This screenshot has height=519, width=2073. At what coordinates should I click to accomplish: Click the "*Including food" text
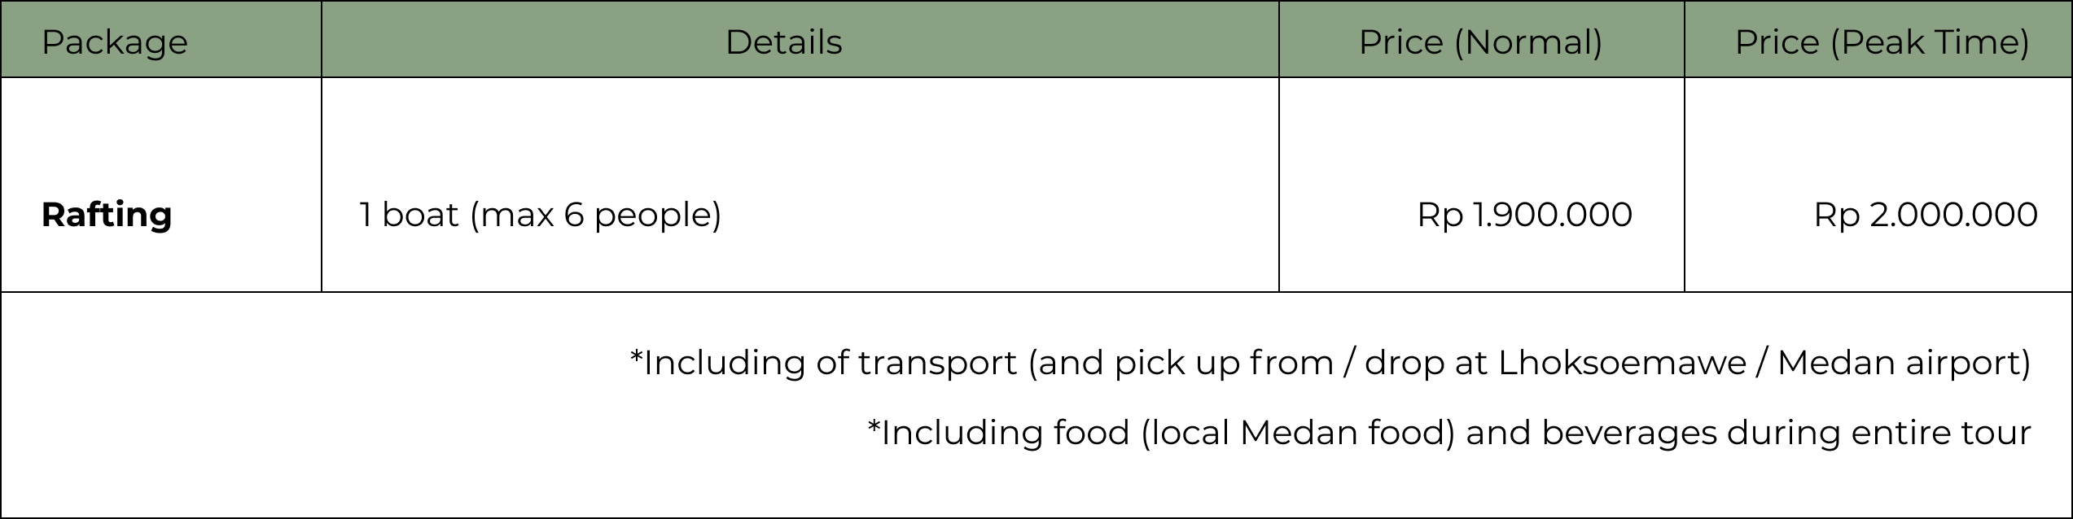pyautogui.click(x=998, y=433)
